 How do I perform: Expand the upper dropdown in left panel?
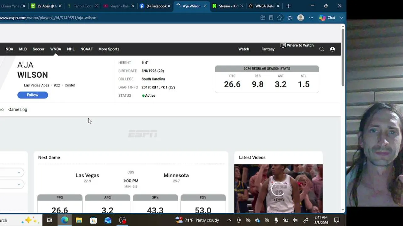click(x=12, y=172)
